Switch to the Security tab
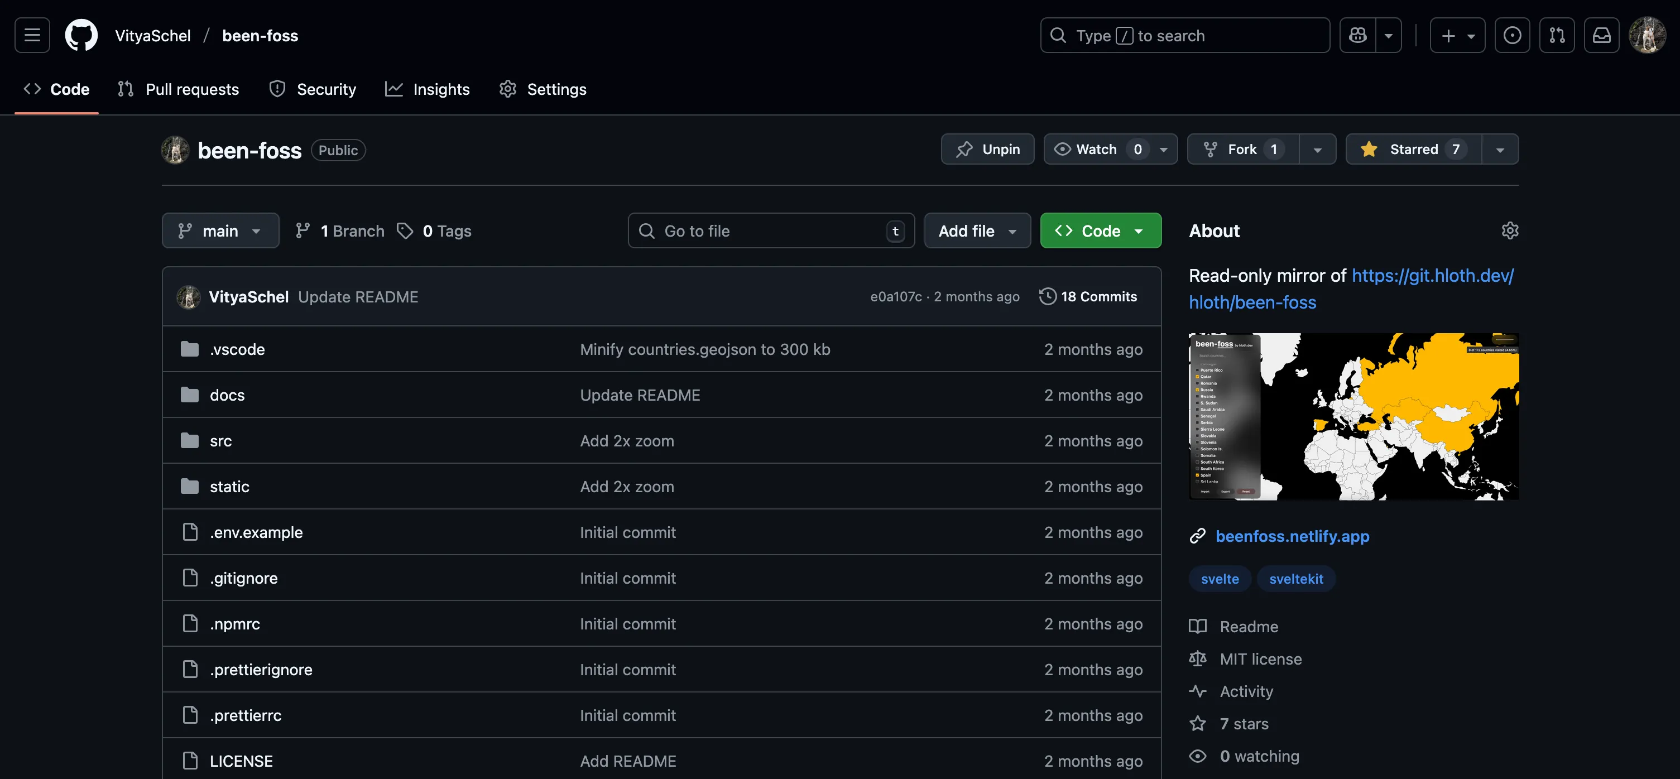This screenshot has height=779, width=1680. point(313,89)
